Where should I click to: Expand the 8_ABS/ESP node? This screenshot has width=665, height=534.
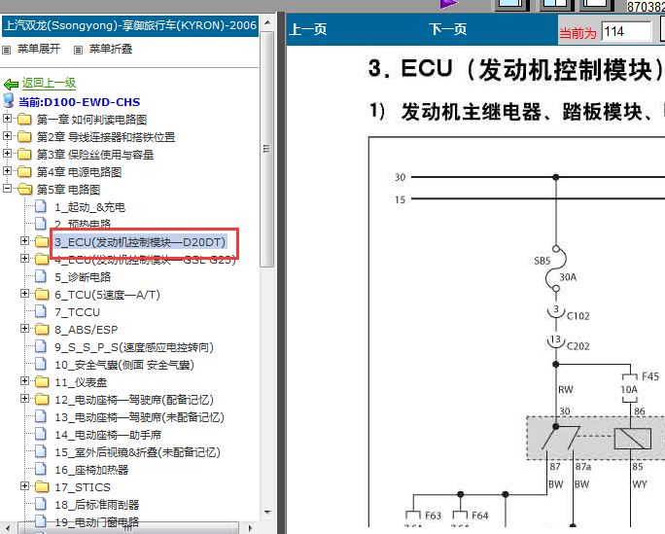(x=24, y=329)
